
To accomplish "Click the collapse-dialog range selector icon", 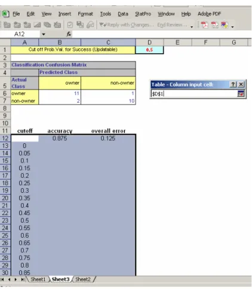I will [x=241, y=93].
